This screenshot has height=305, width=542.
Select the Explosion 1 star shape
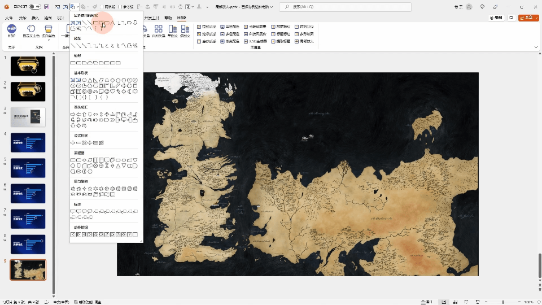coord(73,189)
